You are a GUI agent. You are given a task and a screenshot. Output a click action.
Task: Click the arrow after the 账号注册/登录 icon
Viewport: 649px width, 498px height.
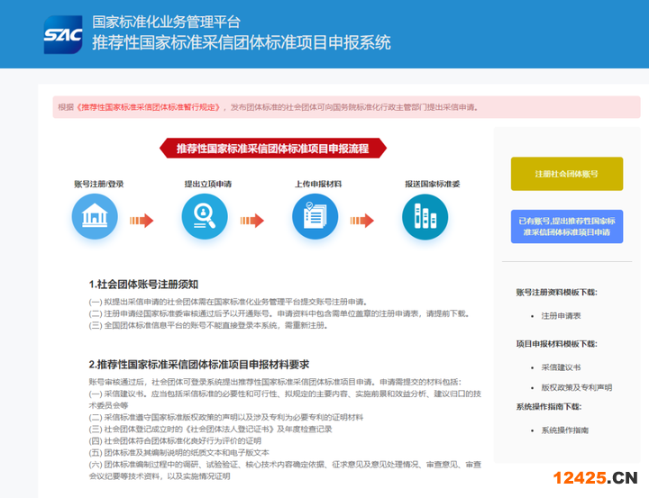tap(142, 219)
